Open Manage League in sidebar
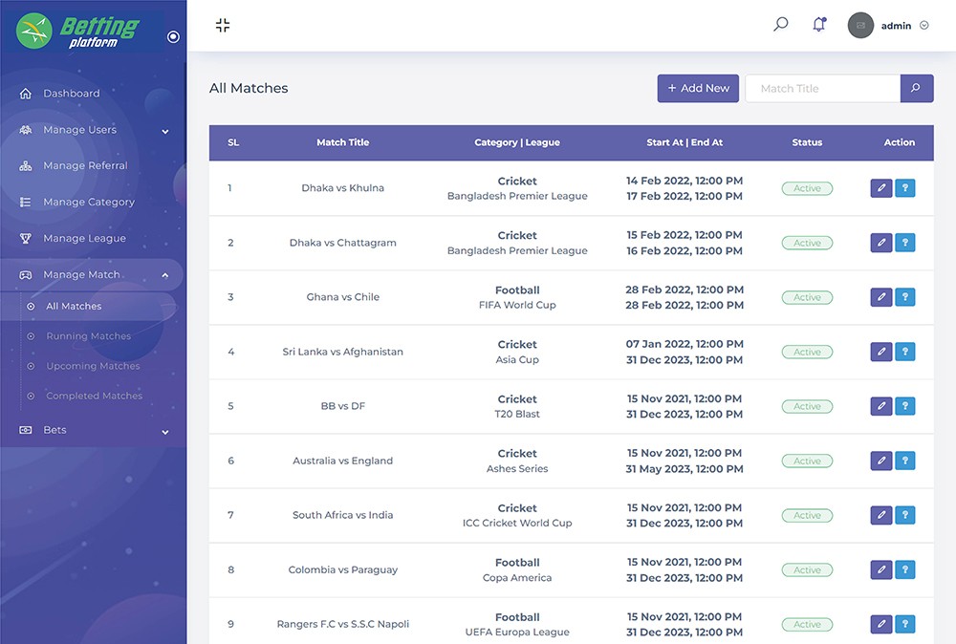Image resolution: width=956 pixels, height=644 pixels. click(x=84, y=239)
